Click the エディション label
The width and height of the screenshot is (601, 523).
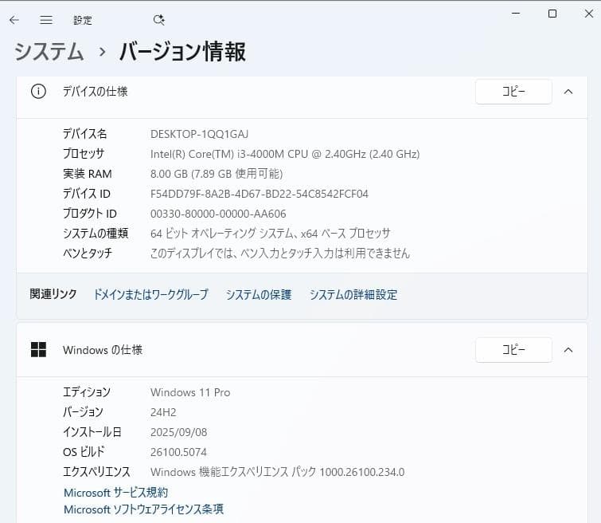[87, 392]
